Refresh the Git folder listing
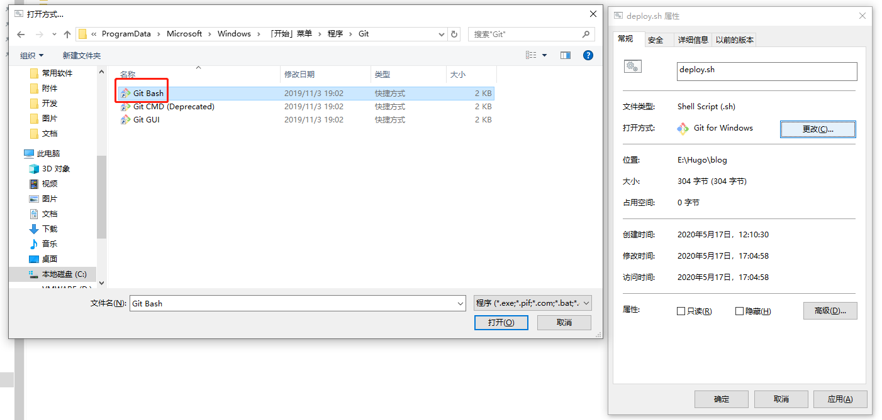Screen dimensions: 882x420 [454, 34]
